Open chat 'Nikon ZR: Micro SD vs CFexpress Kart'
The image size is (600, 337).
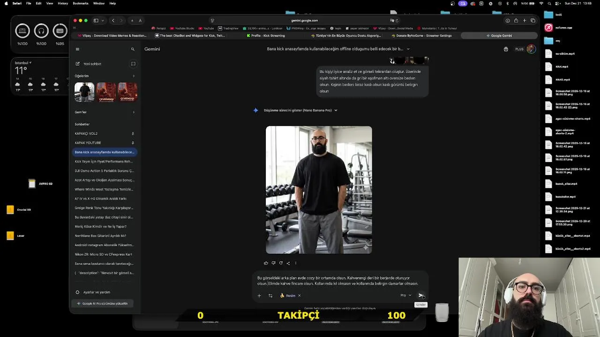point(104,254)
